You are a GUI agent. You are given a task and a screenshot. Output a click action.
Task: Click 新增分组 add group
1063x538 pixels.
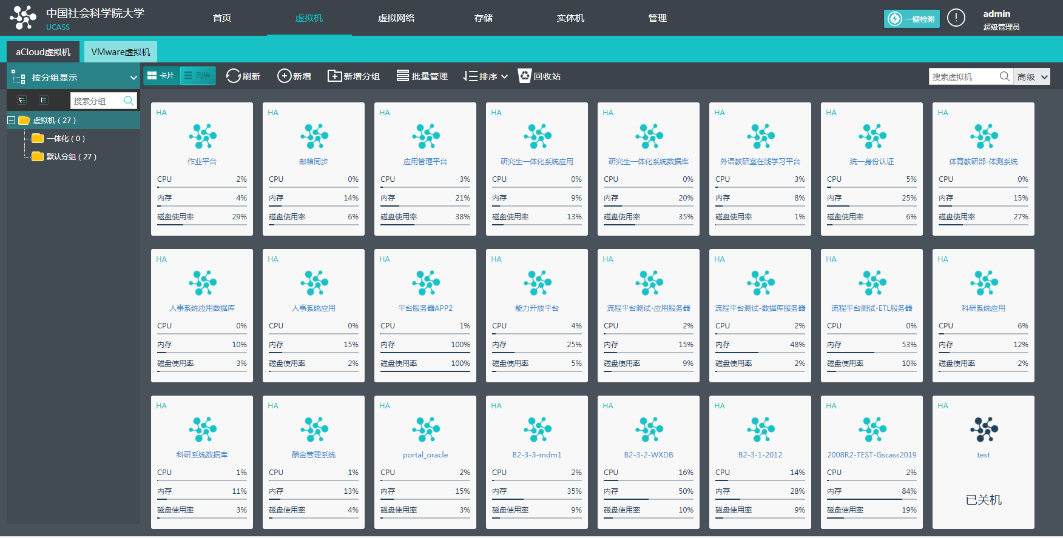[x=354, y=76]
